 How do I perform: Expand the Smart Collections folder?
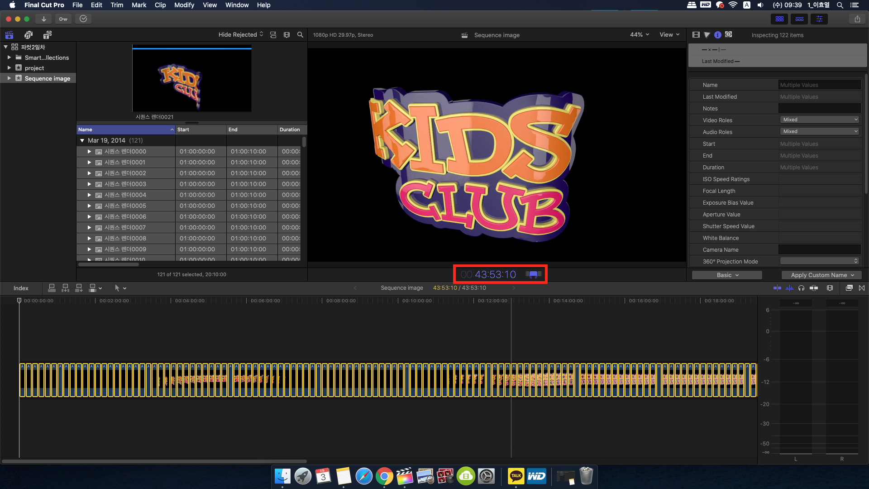pos(9,58)
